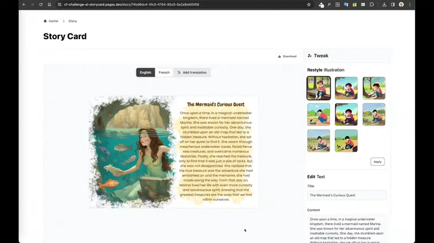Viewport: 434px width, 243px height.
Task: Select last thumbnail in bottom restyle row
Action: tap(346, 141)
